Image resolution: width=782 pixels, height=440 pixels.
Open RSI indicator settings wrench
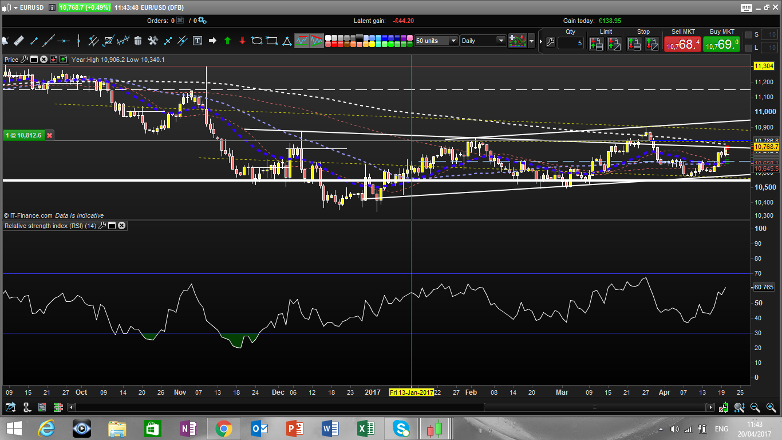[102, 226]
